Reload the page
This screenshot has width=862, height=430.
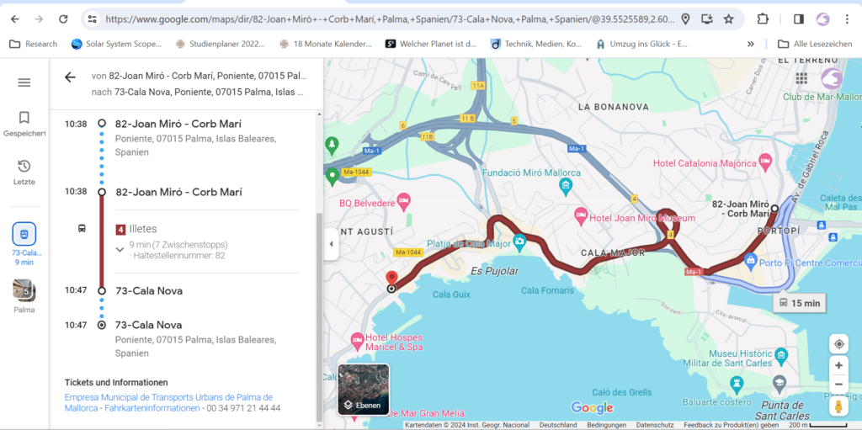(63, 19)
